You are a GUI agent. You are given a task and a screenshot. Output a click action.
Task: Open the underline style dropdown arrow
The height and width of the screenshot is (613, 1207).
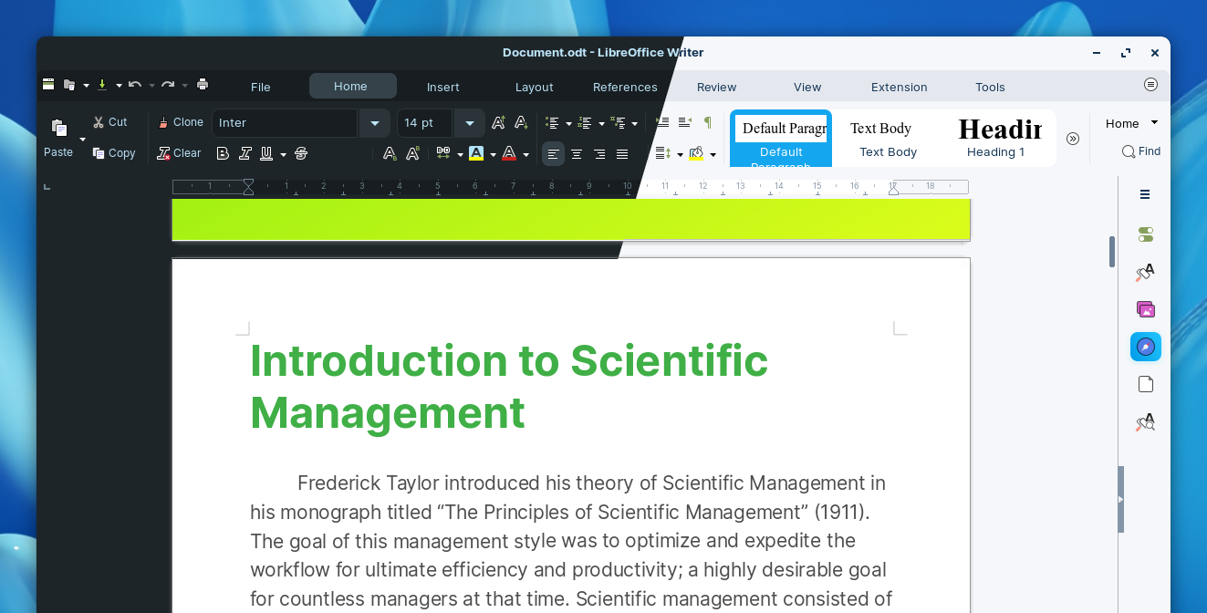point(283,153)
